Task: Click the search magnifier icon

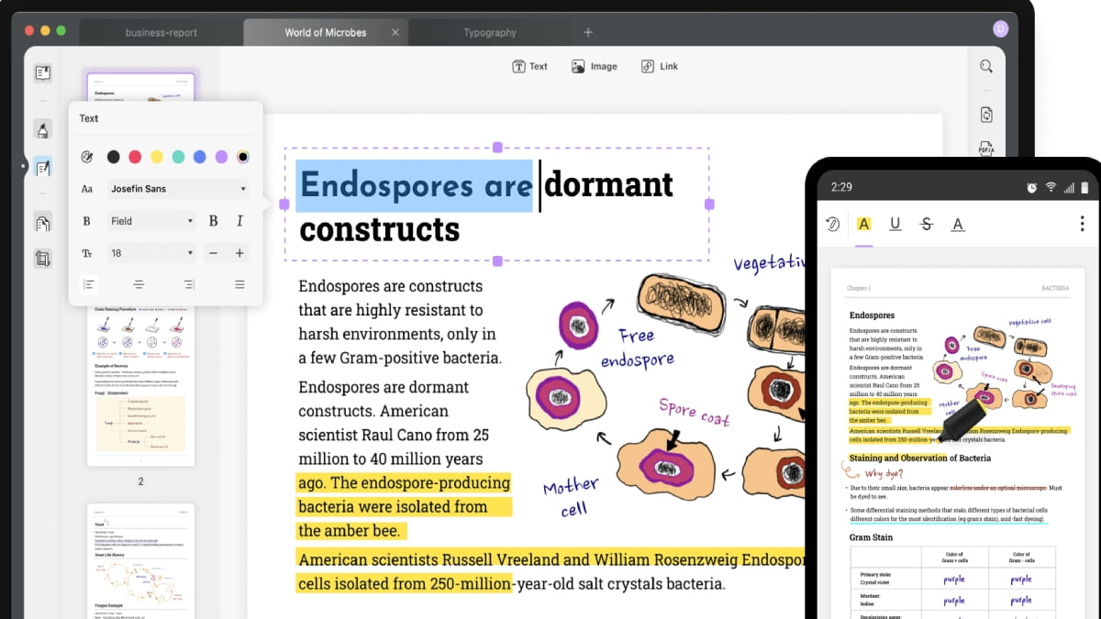Action: (986, 66)
